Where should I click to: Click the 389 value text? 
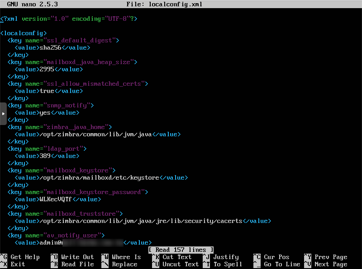click(x=45, y=156)
